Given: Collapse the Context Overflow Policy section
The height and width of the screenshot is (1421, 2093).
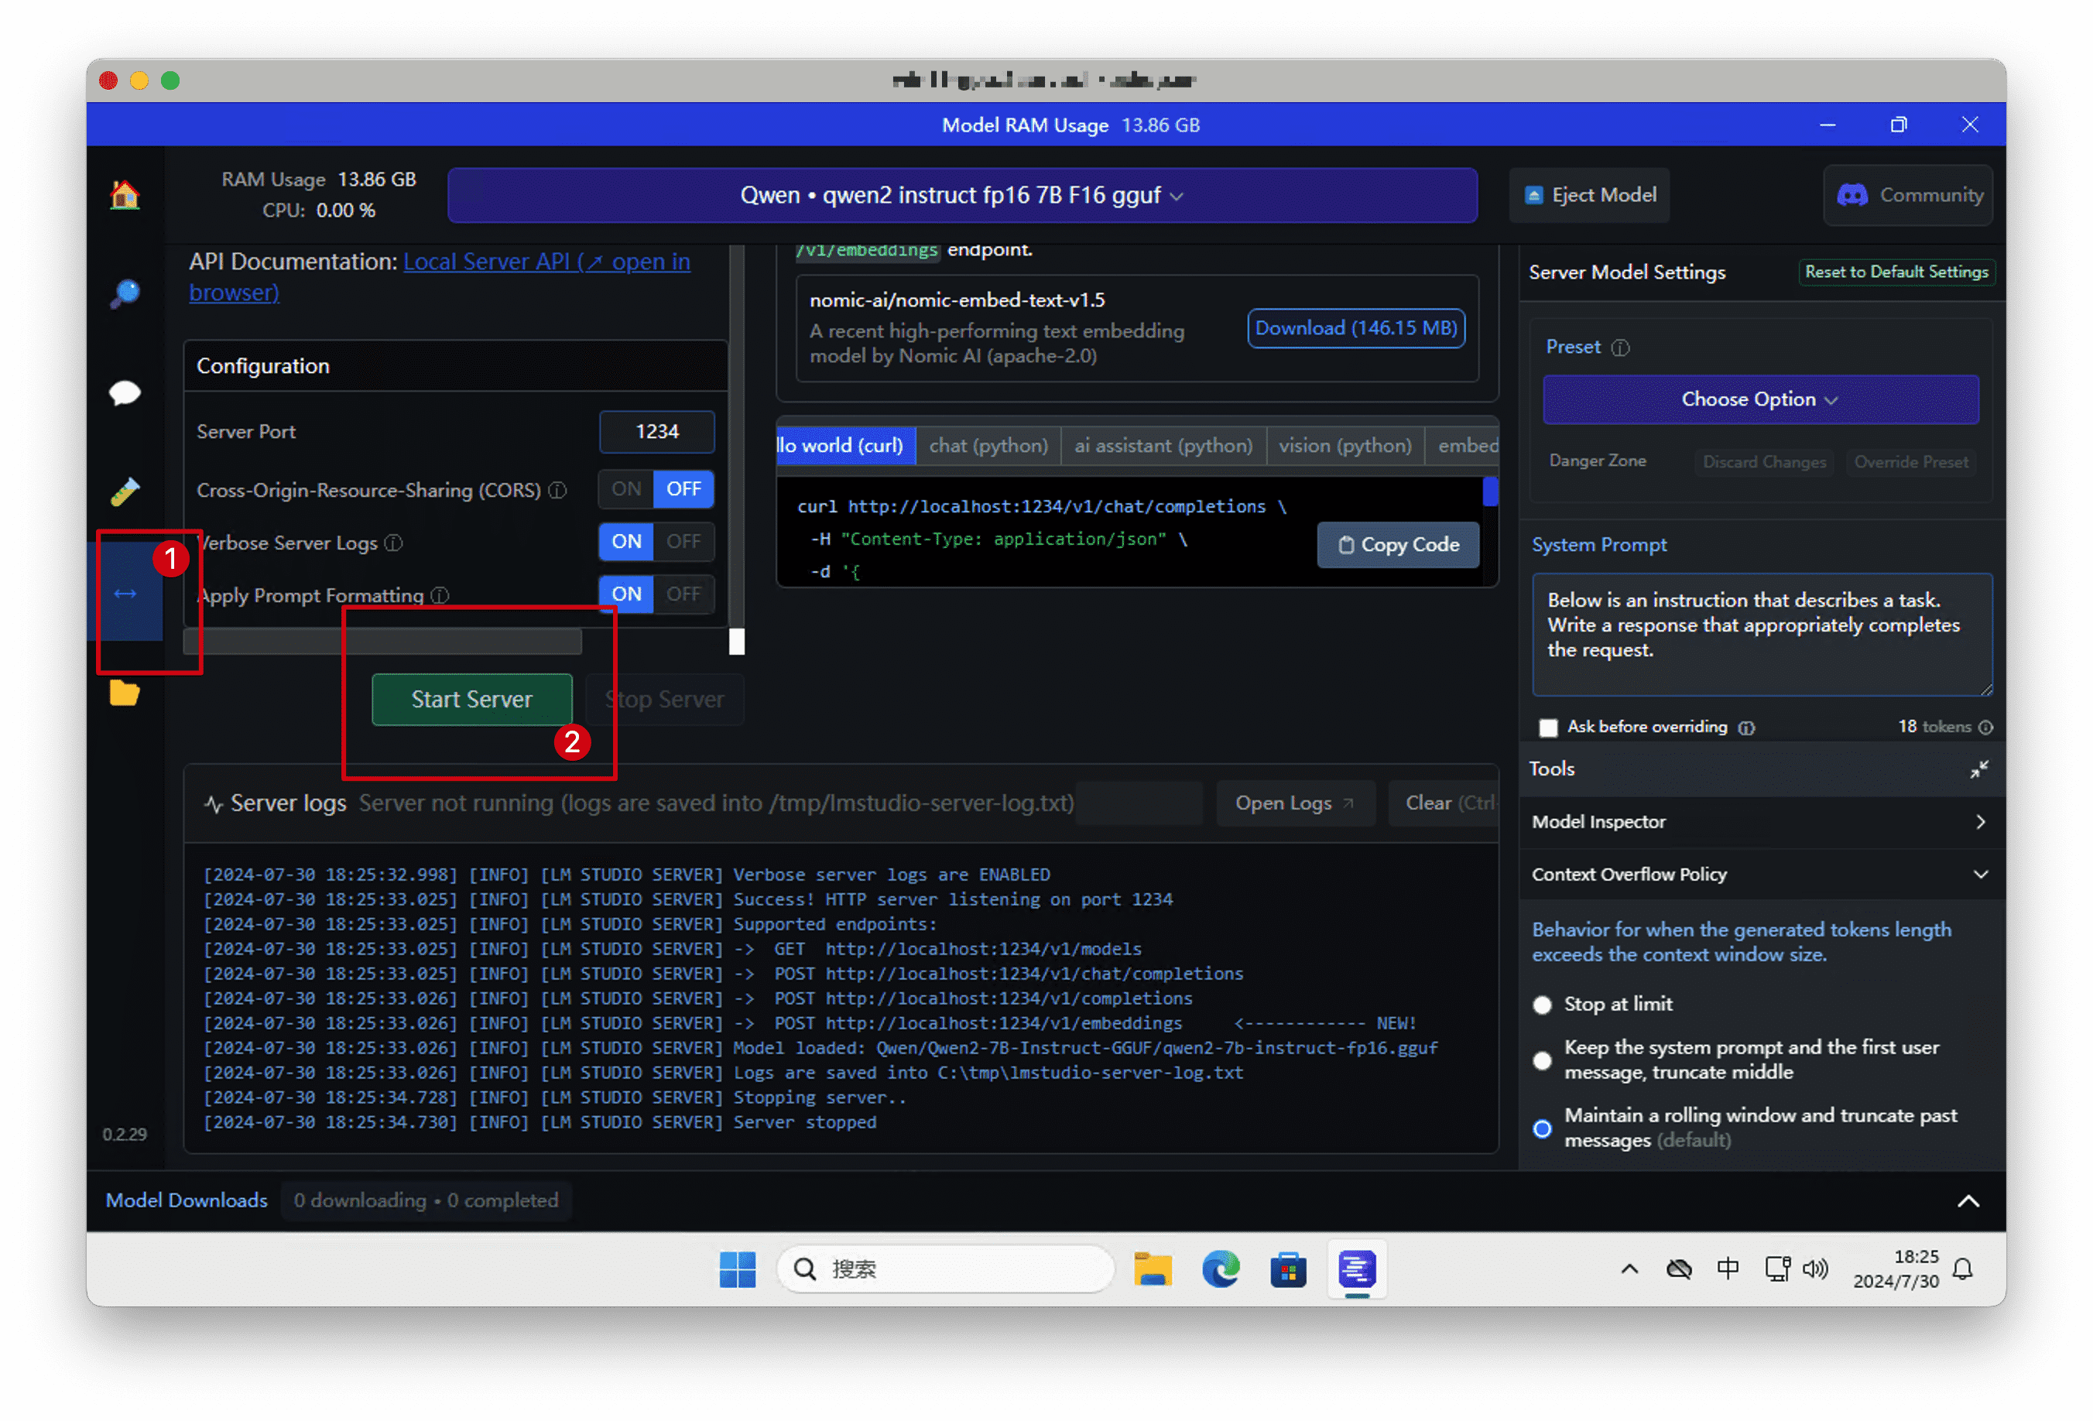Looking at the screenshot, I should (1762, 875).
